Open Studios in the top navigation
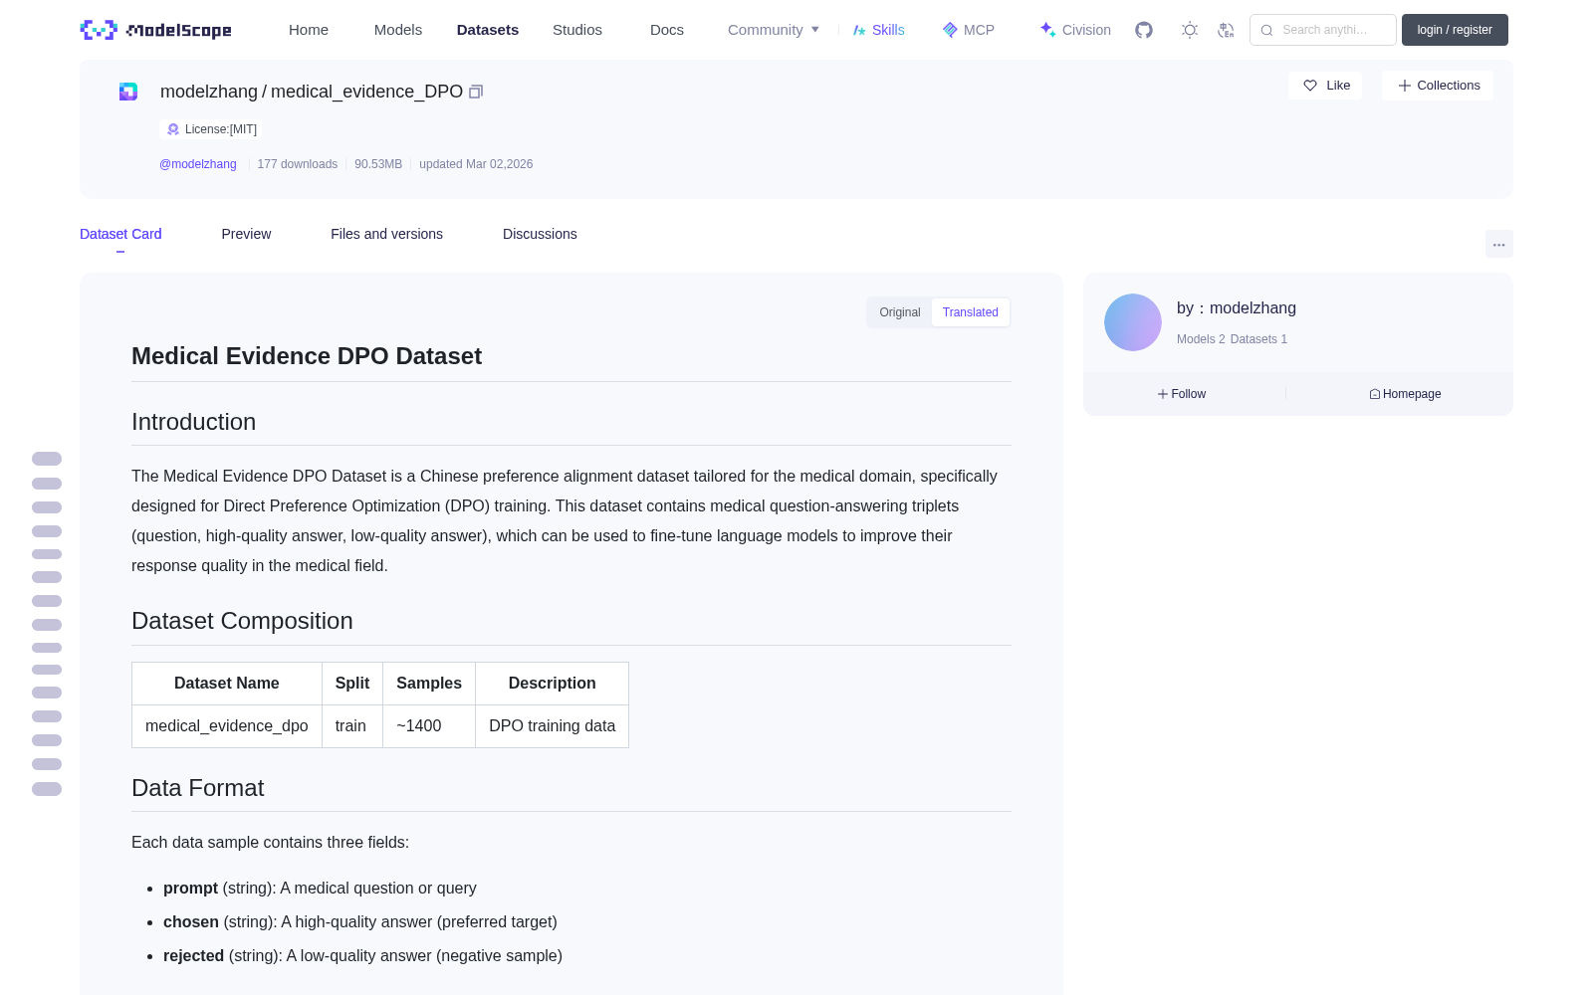 [577, 30]
